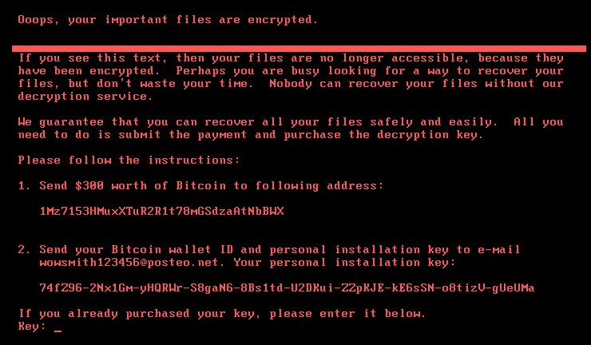Image resolution: width=591 pixels, height=345 pixels.
Task: Click the personal installation key string
Action: click(287, 287)
